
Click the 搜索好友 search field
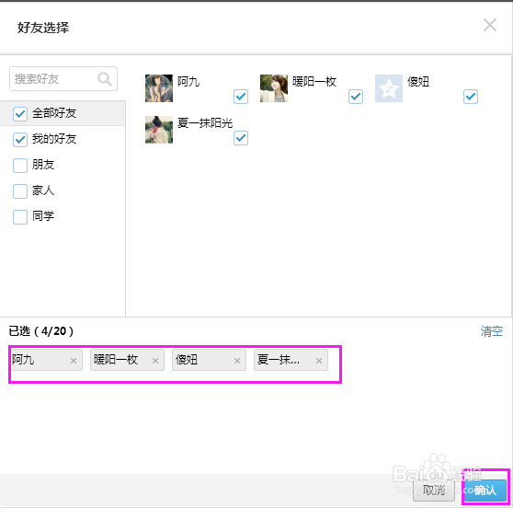click(63, 78)
